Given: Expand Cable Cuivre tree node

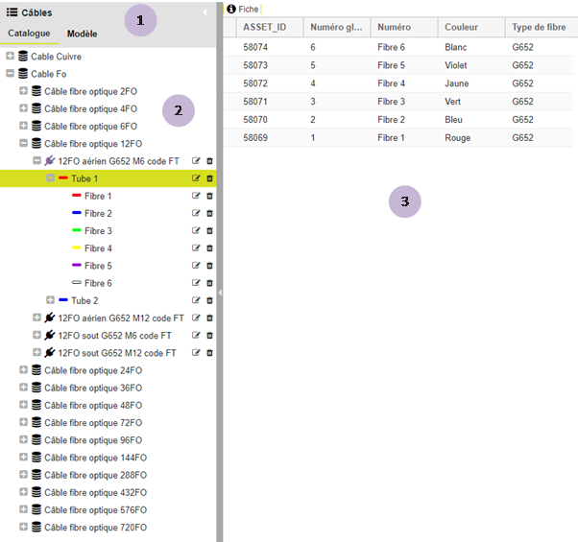Looking at the screenshot, I should [x=10, y=57].
